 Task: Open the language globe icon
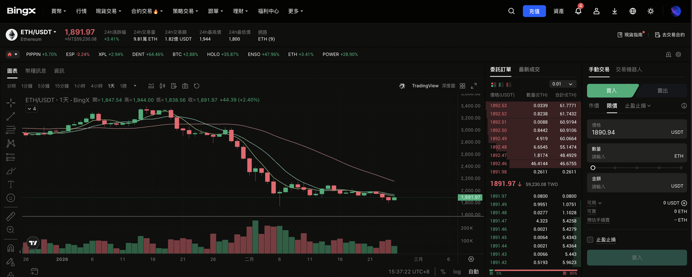pos(633,11)
